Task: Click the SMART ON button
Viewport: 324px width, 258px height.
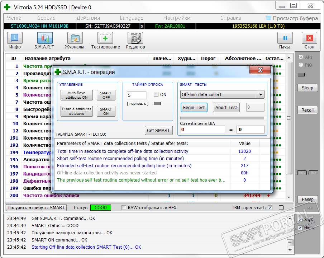Action: (106, 111)
